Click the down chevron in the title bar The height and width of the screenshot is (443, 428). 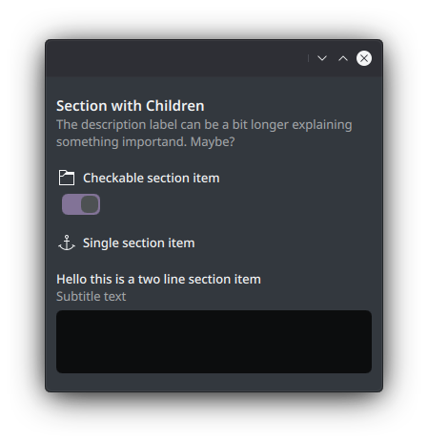[x=322, y=58]
